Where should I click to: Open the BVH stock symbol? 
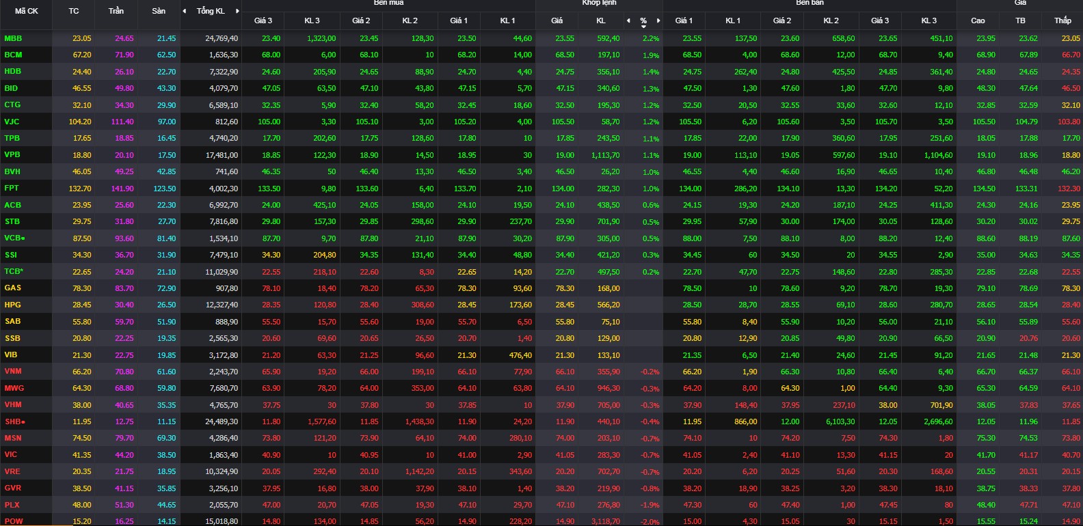(x=12, y=171)
